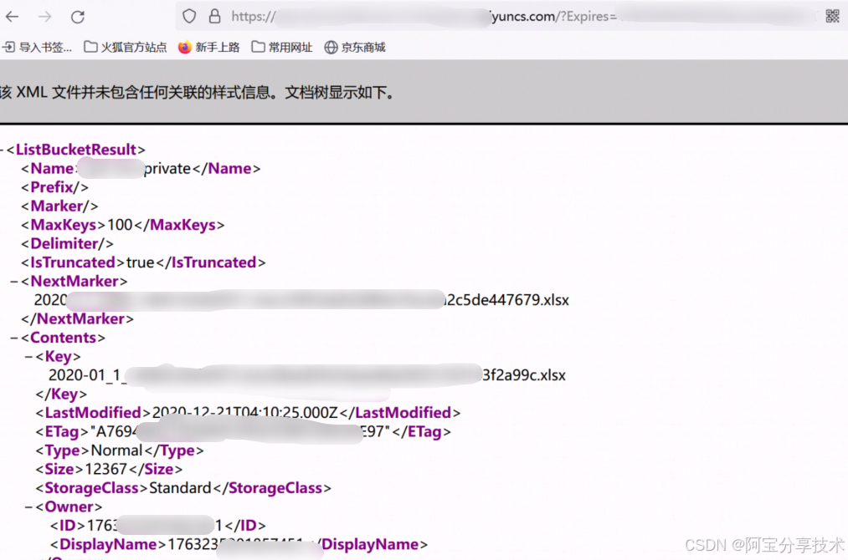Collapse the ListBucketResult node
The image size is (848, 560).
3,150
